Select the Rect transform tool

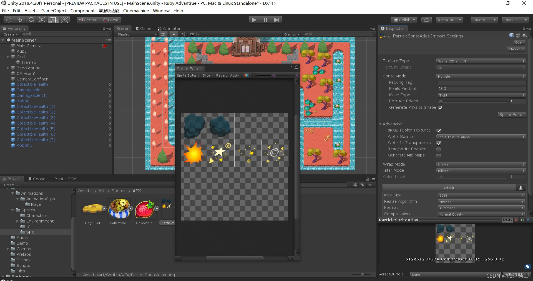pos(53,19)
